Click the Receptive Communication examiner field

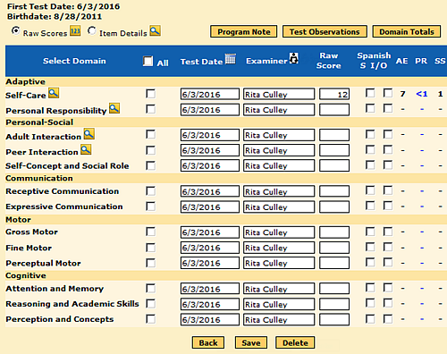[279, 191]
